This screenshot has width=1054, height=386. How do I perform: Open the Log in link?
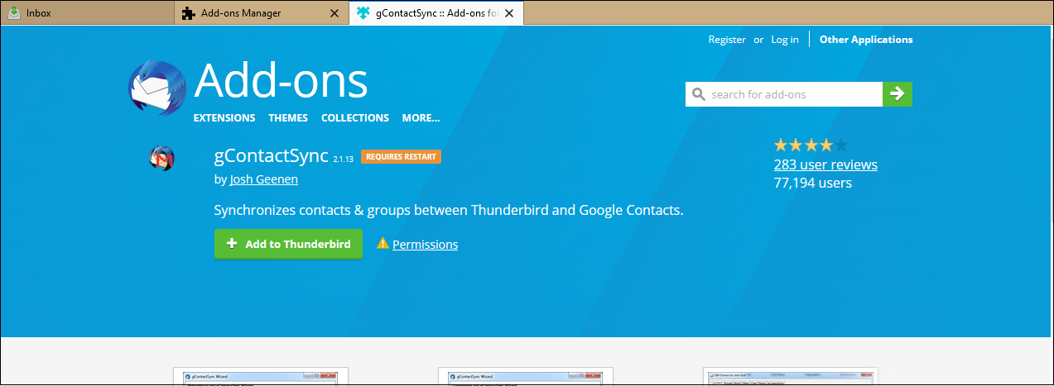pyautogui.click(x=785, y=40)
